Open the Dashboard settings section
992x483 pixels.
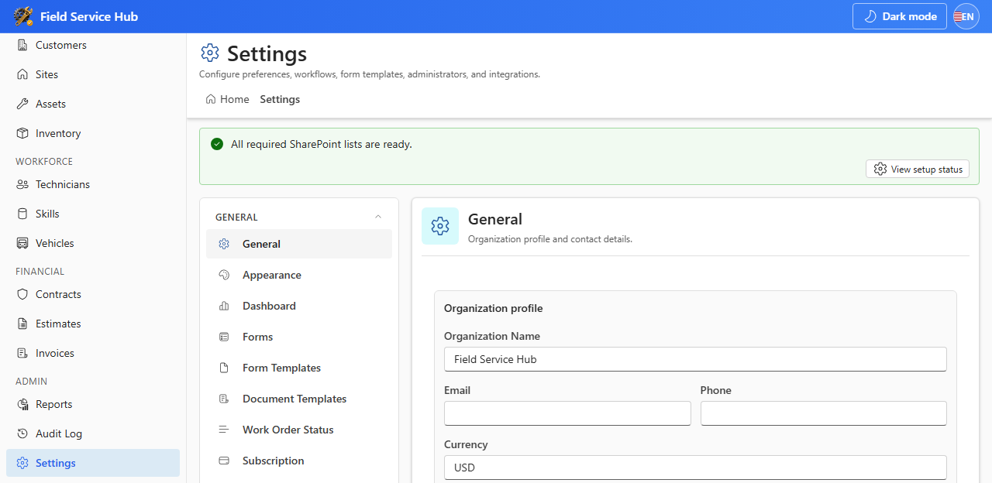pyautogui.click(x=299, y=306)
